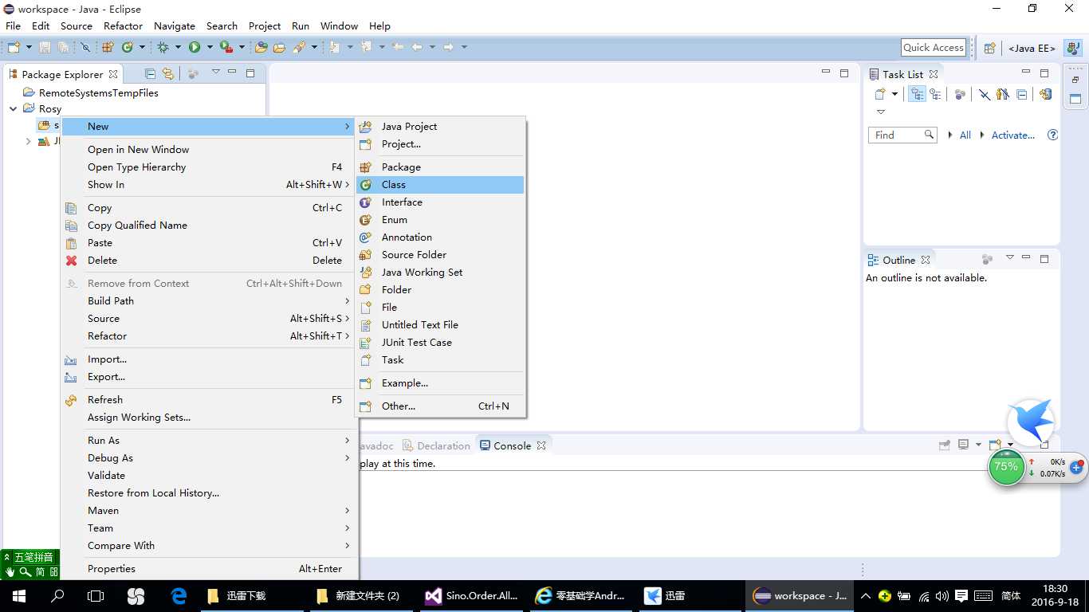Click the All link in Task List
The width and height of the screenshot is (1089, 612).
(965, 135)
